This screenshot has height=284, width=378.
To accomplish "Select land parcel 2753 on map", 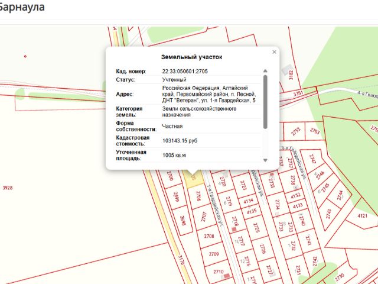I will pos(315,131).
